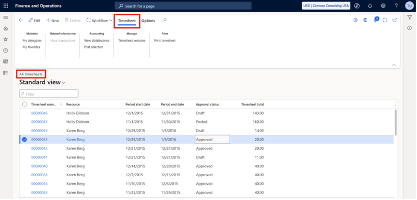Open timesheet 00000045 link
This screenshot has width=417, height=200.
pos(39,122)
